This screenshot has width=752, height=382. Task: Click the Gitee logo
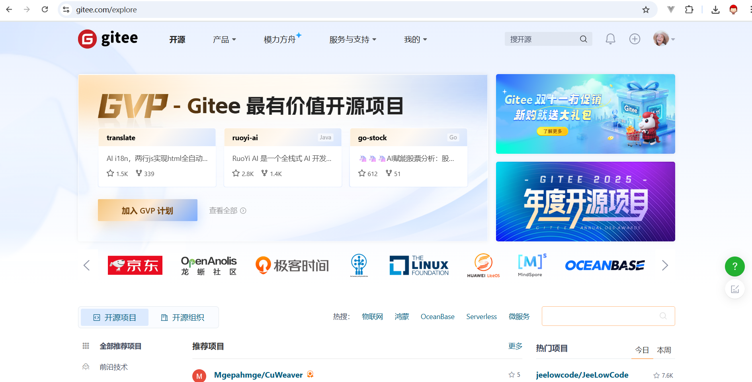pyautogui.click(x=108, y=39)
